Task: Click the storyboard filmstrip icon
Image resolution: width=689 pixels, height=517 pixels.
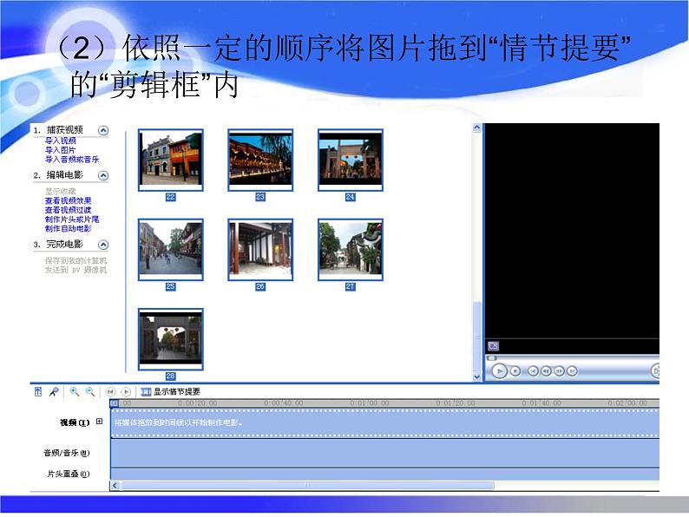Action: click(146, 392)
